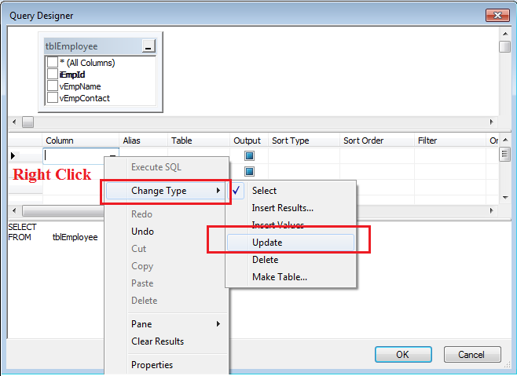Check the * (All Columns) checkbox
The image size is (517, 376).
[x=53, y=63]
